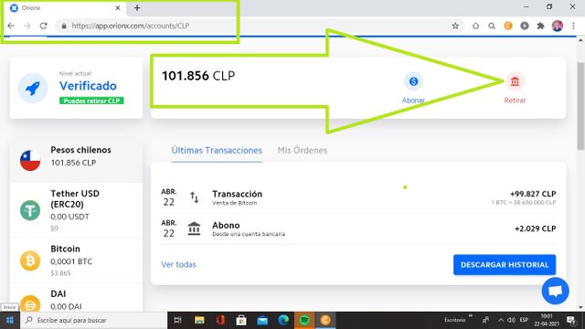
Task: Open the Ver todas link
Action: pos(178,264)
